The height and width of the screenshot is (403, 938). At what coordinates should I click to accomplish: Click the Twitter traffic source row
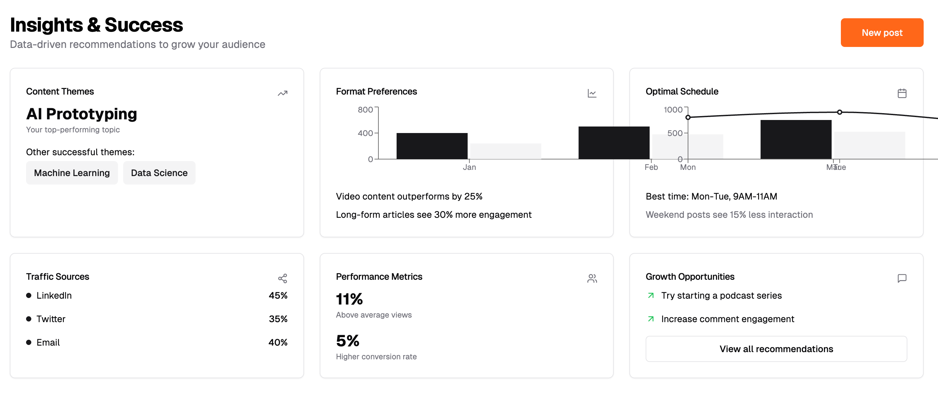(x=51, y=319)
